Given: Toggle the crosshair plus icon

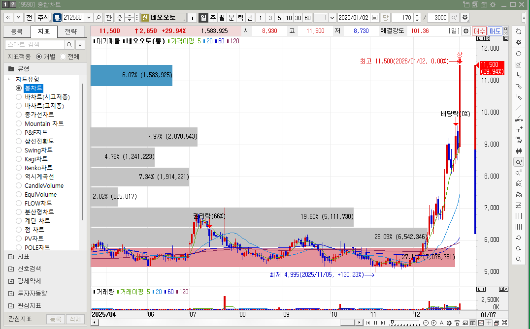Looking at the screenshot, I should click(x=489, y=323).
